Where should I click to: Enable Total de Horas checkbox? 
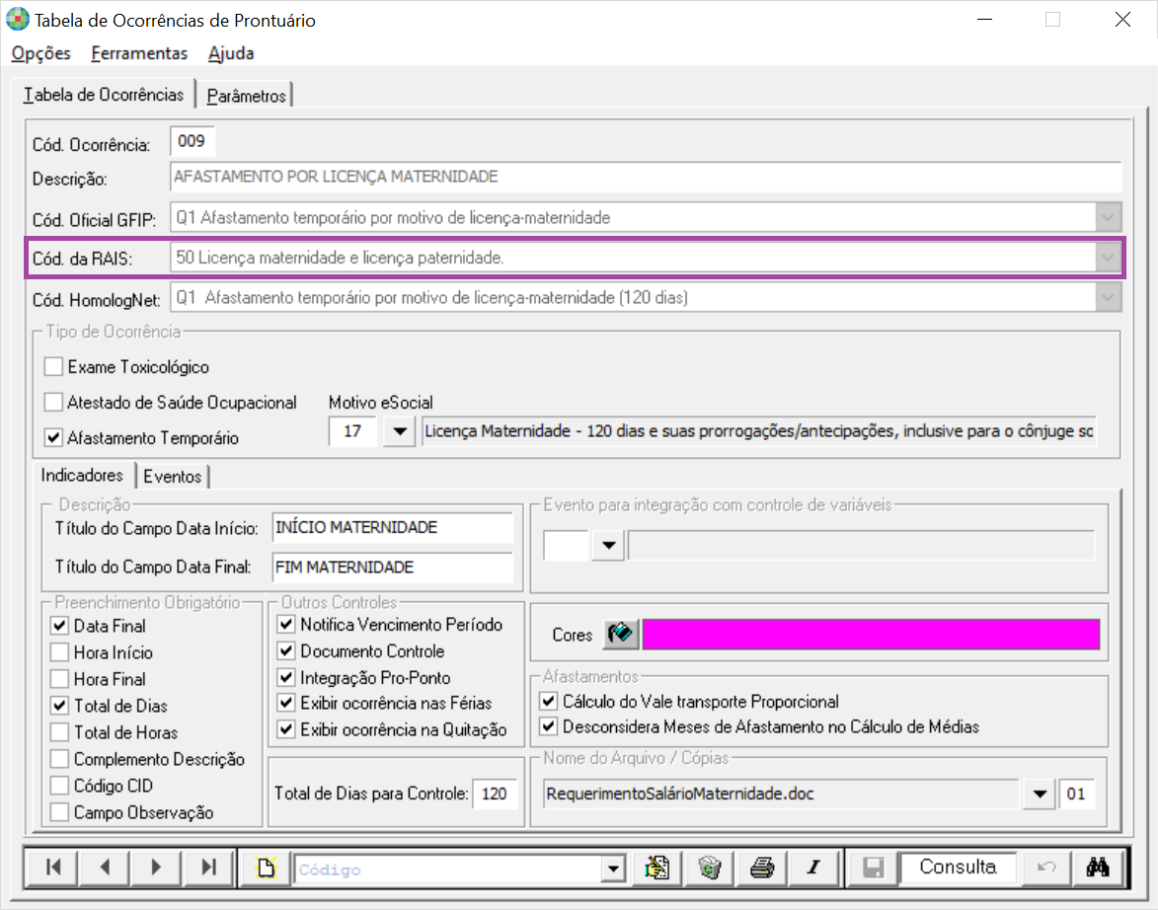[x=60, y=732]
